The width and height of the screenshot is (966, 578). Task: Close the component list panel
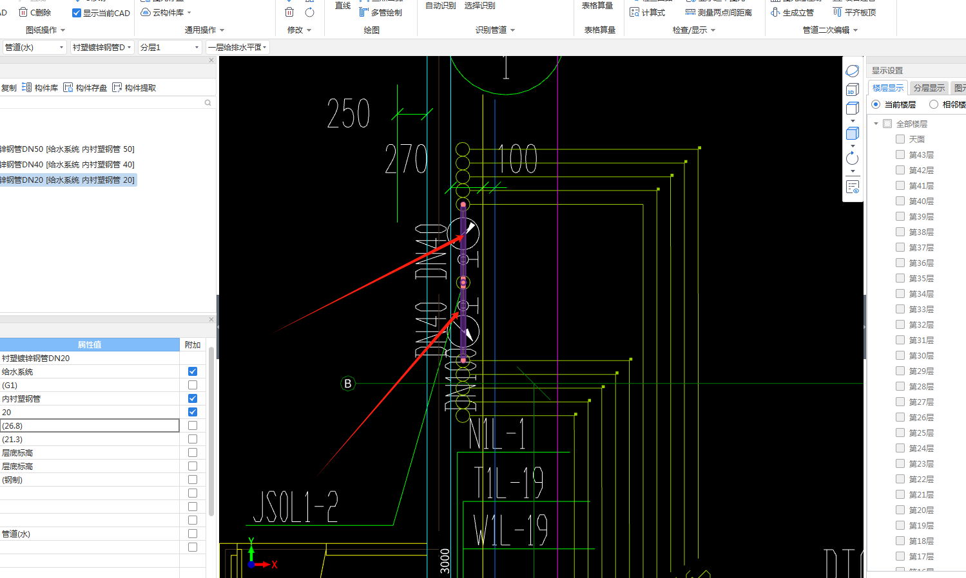pyautogui.click(x=211, y=60)
